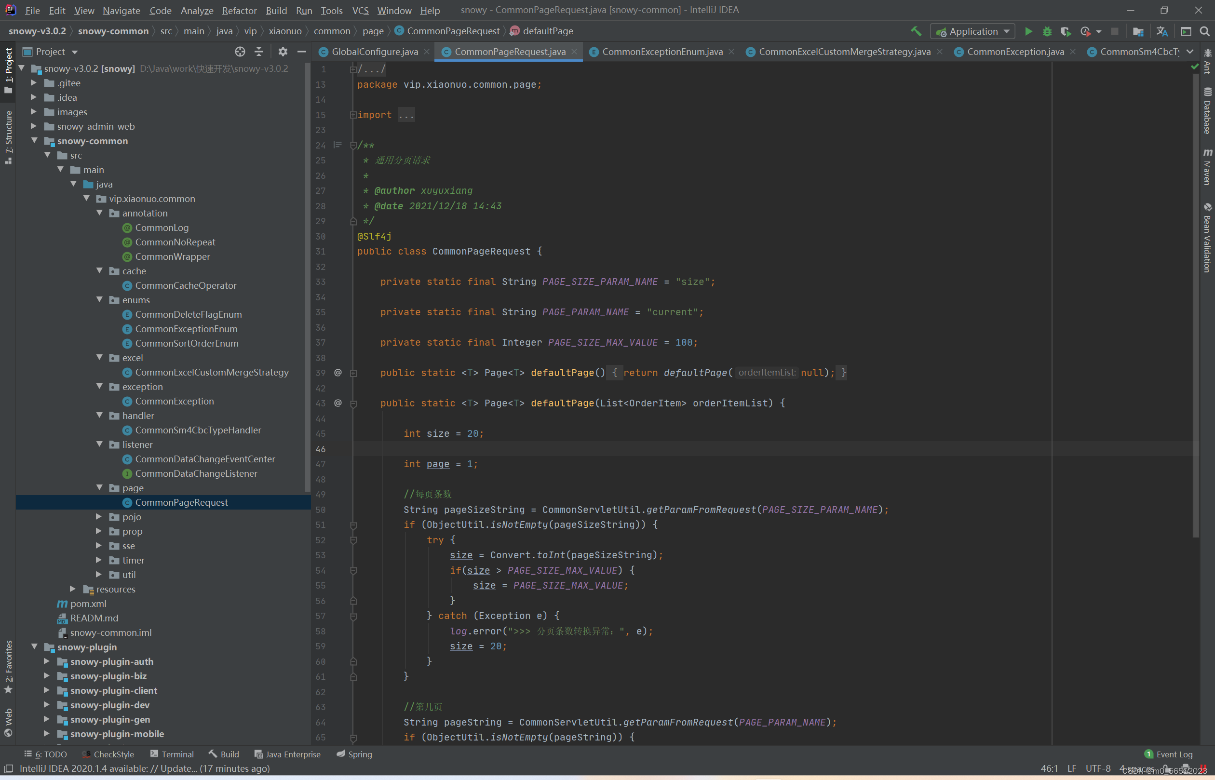This screenshot has width=1215, height=780.
Task: Click the Search Everywhere magnifier icon
Action: [1205, 31]
